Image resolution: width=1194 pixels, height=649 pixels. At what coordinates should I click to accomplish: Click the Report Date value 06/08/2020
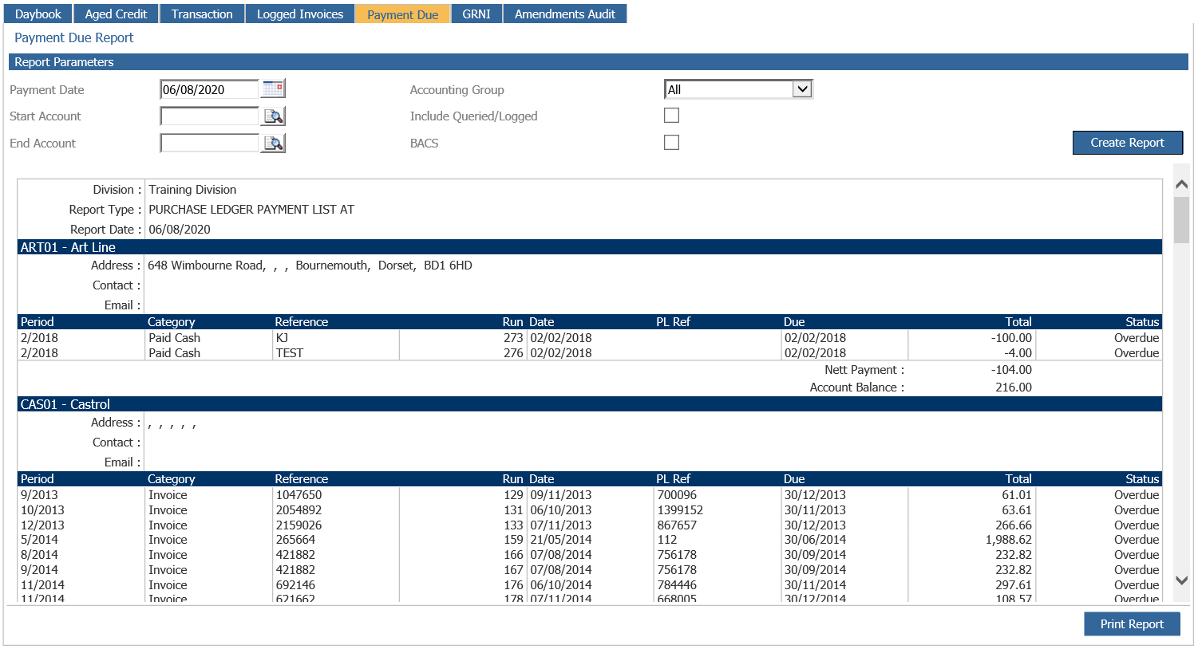click(180, 230)
